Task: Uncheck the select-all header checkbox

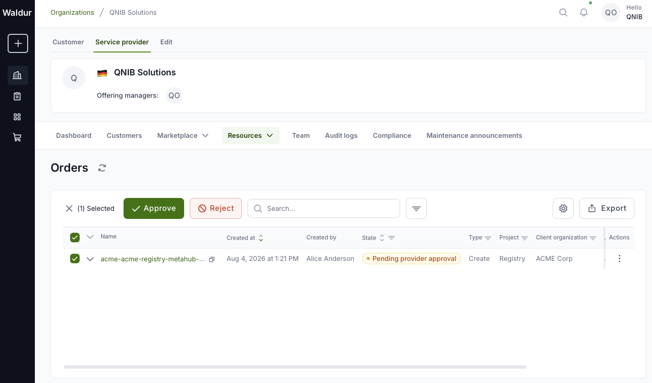Action: [x=75, y=238]
